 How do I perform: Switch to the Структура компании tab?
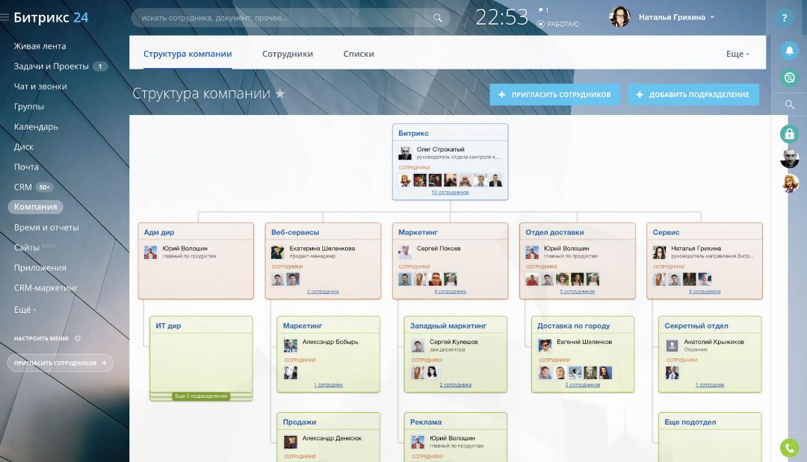pyautogui.click(x=188, y=54)
